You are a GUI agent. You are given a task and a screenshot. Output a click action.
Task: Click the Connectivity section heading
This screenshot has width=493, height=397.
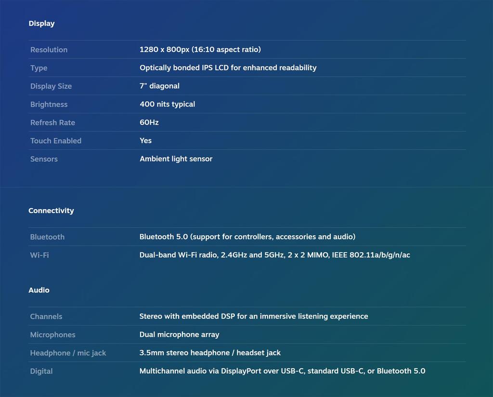pyautogui.click(x=51, y=211)
